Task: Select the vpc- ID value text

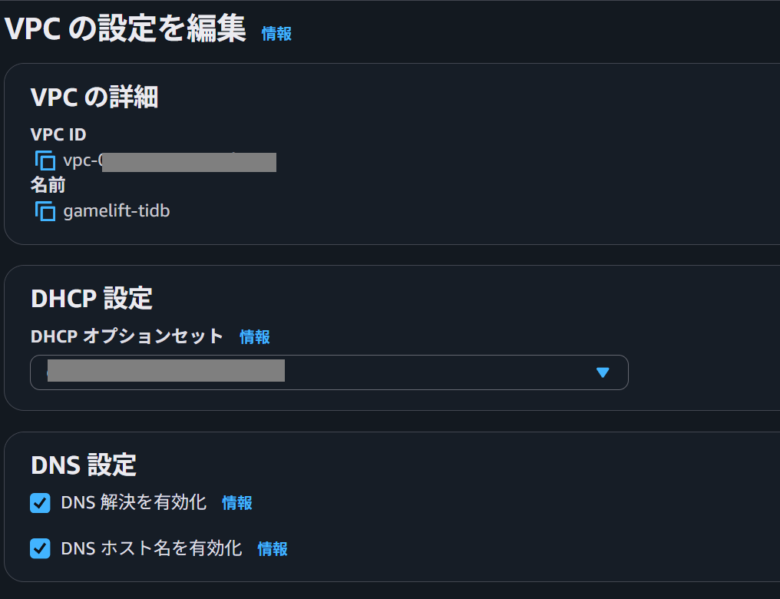Action: 170,161
